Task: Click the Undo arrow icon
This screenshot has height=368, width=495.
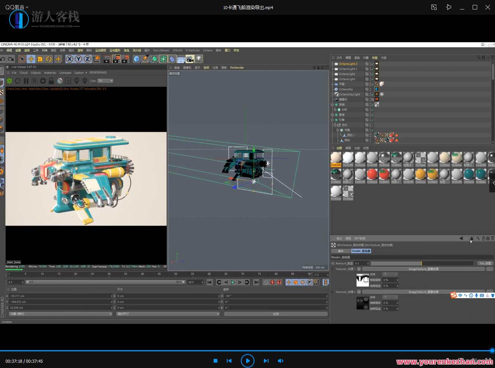Action: 3,59
